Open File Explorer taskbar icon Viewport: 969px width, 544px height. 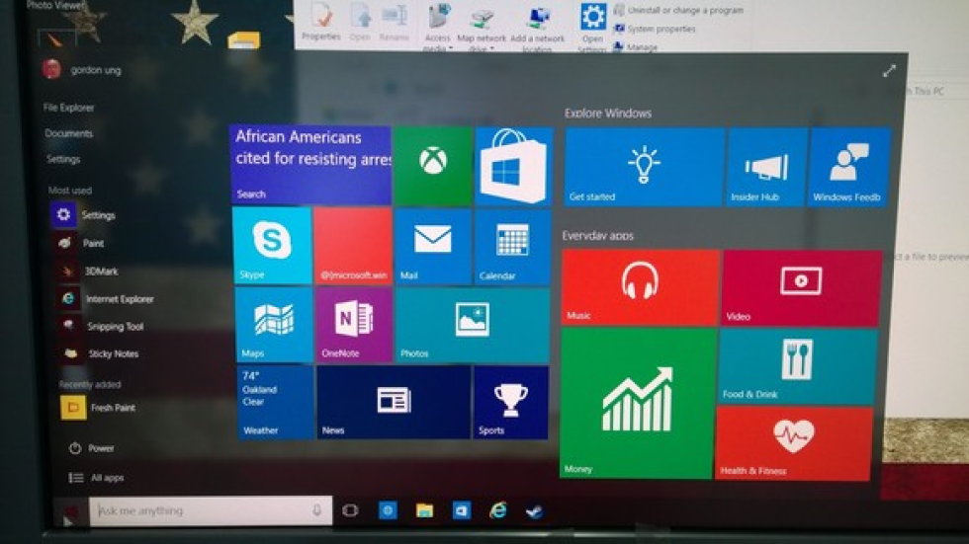click(x=424, y=510)
